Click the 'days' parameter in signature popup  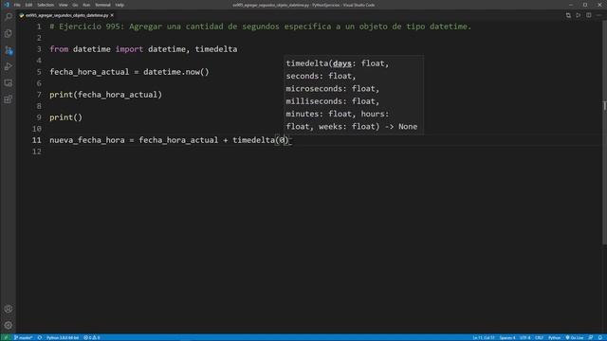342,63
